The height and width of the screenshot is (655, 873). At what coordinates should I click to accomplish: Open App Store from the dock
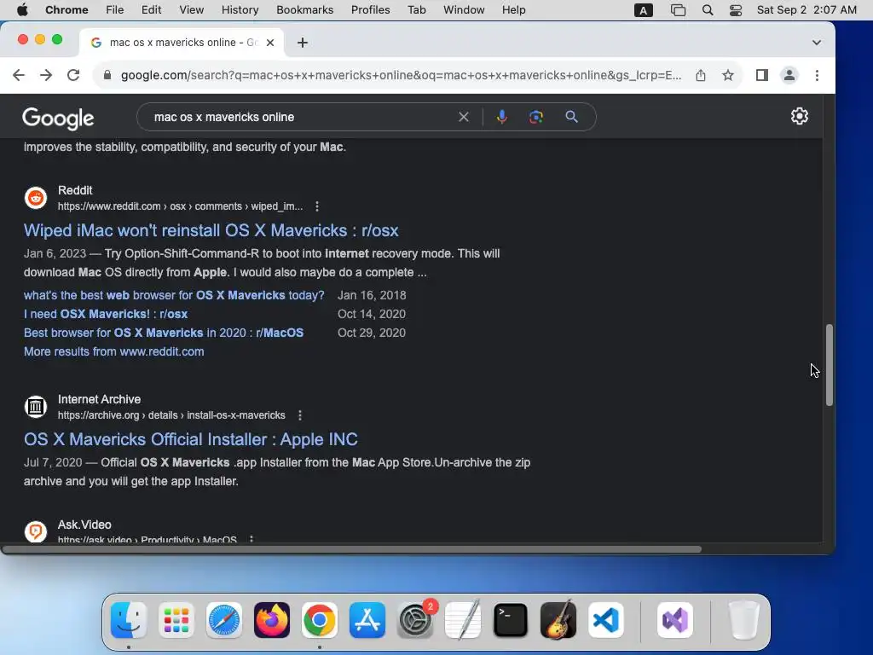click(x=367, y=620)
